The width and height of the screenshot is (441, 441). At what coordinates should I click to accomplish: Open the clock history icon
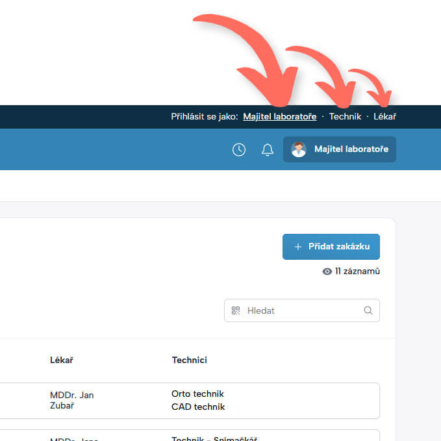tap(239, 149)
